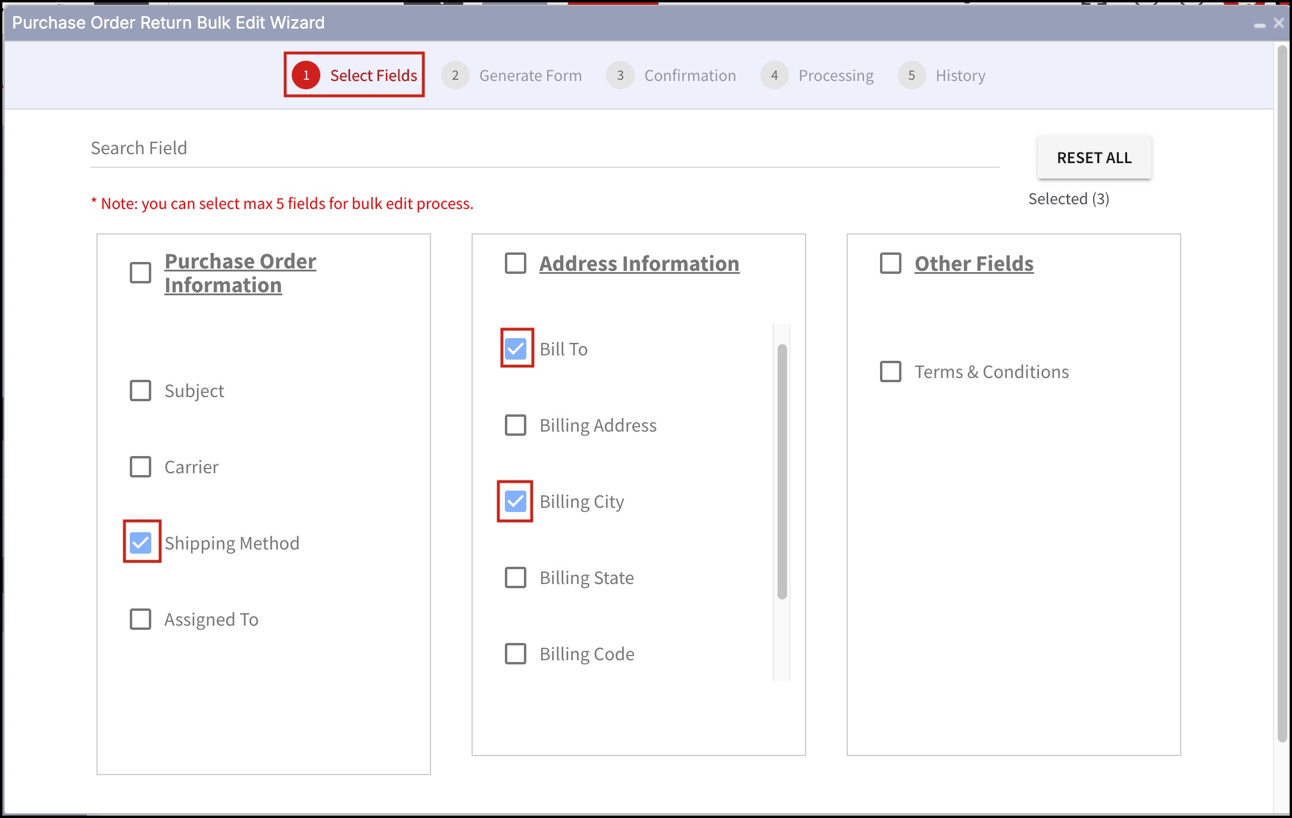1292x818 pixels.
Task: Focus the Search Field input
Action: 544,148
